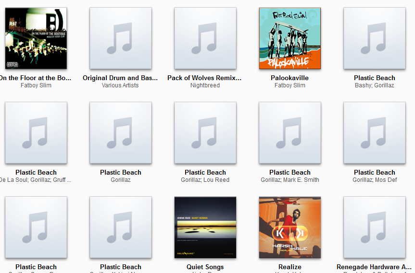
Task: Select music note artwork above Bashy; Gorillaz
Action: click(375, 38)
